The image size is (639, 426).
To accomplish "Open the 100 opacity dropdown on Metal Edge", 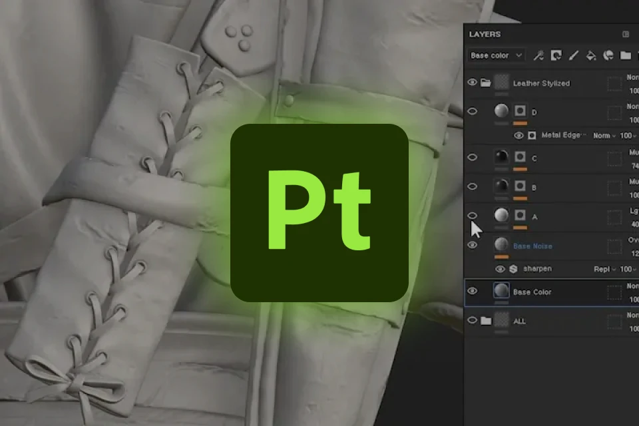I will click(628, 136).
